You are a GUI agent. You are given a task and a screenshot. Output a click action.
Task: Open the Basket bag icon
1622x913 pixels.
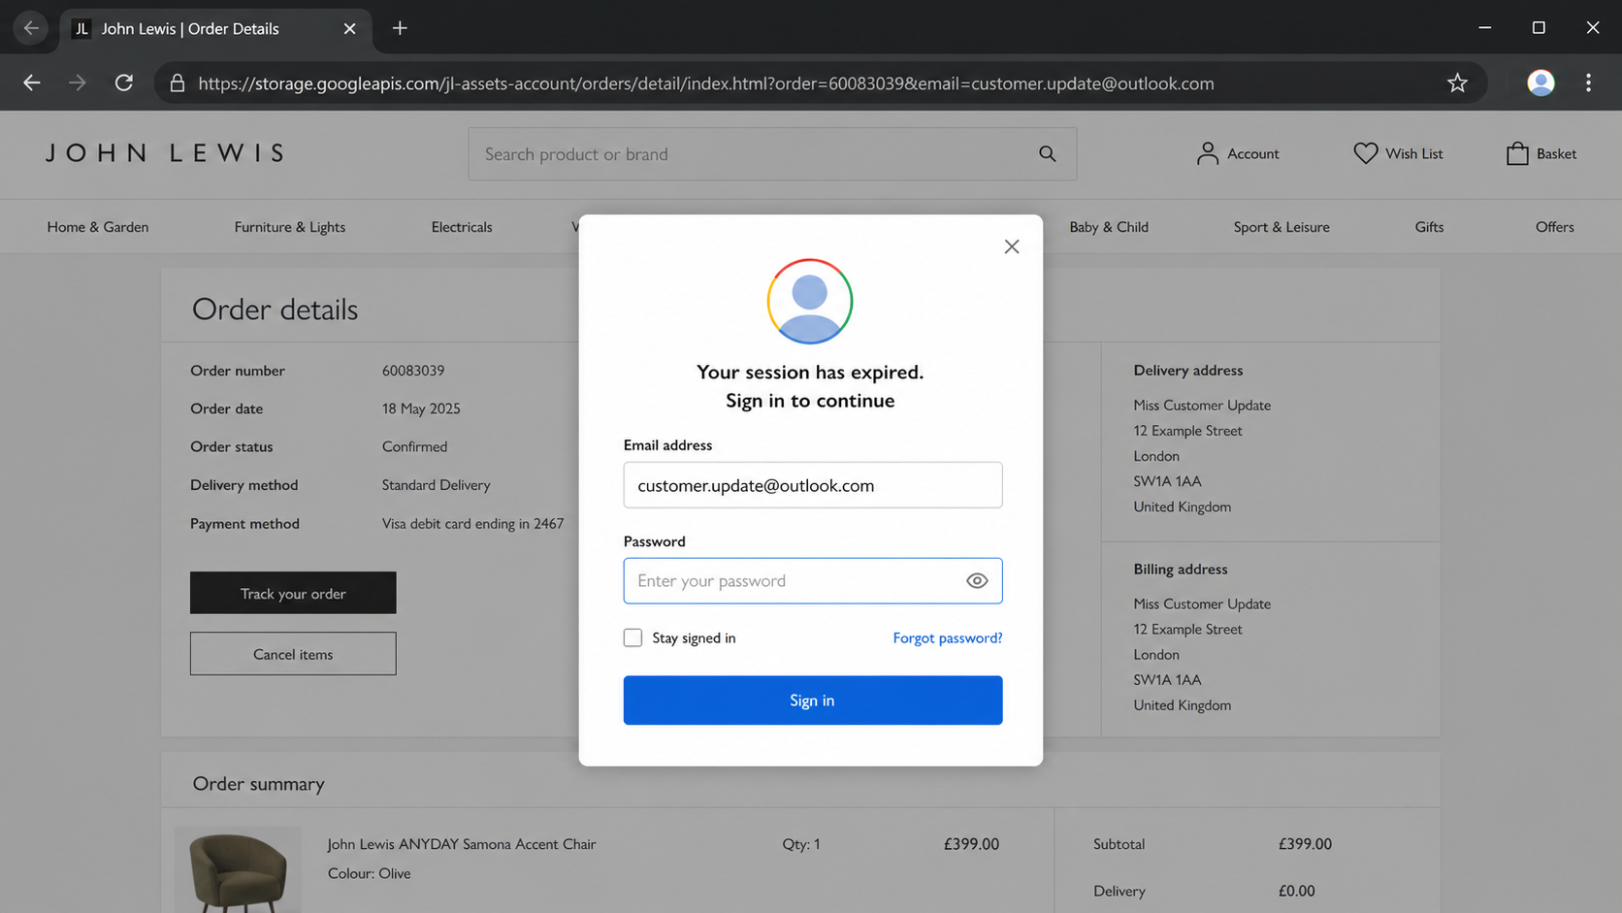(1517, 153)
